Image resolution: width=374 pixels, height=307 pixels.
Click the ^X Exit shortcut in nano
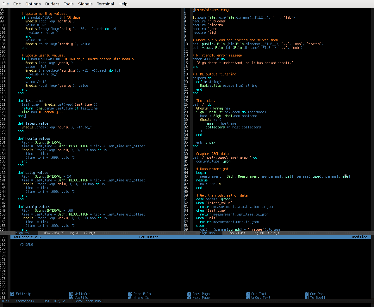[x=21, y=294]
